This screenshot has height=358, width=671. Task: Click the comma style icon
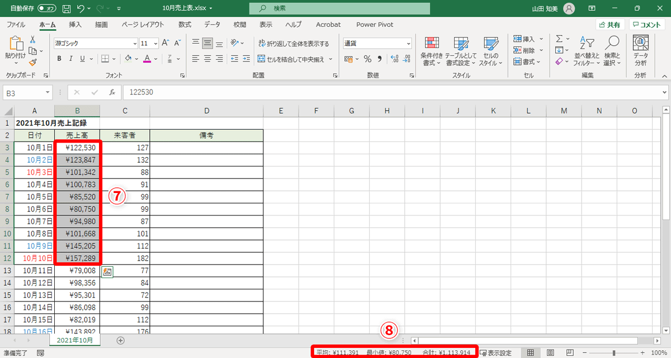click(x=380, y=59)
